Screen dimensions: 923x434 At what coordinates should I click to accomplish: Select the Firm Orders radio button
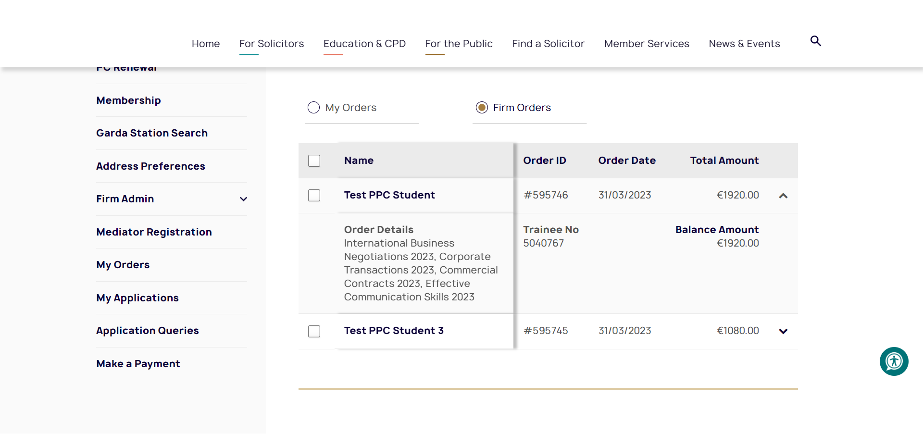coord(482,108)
